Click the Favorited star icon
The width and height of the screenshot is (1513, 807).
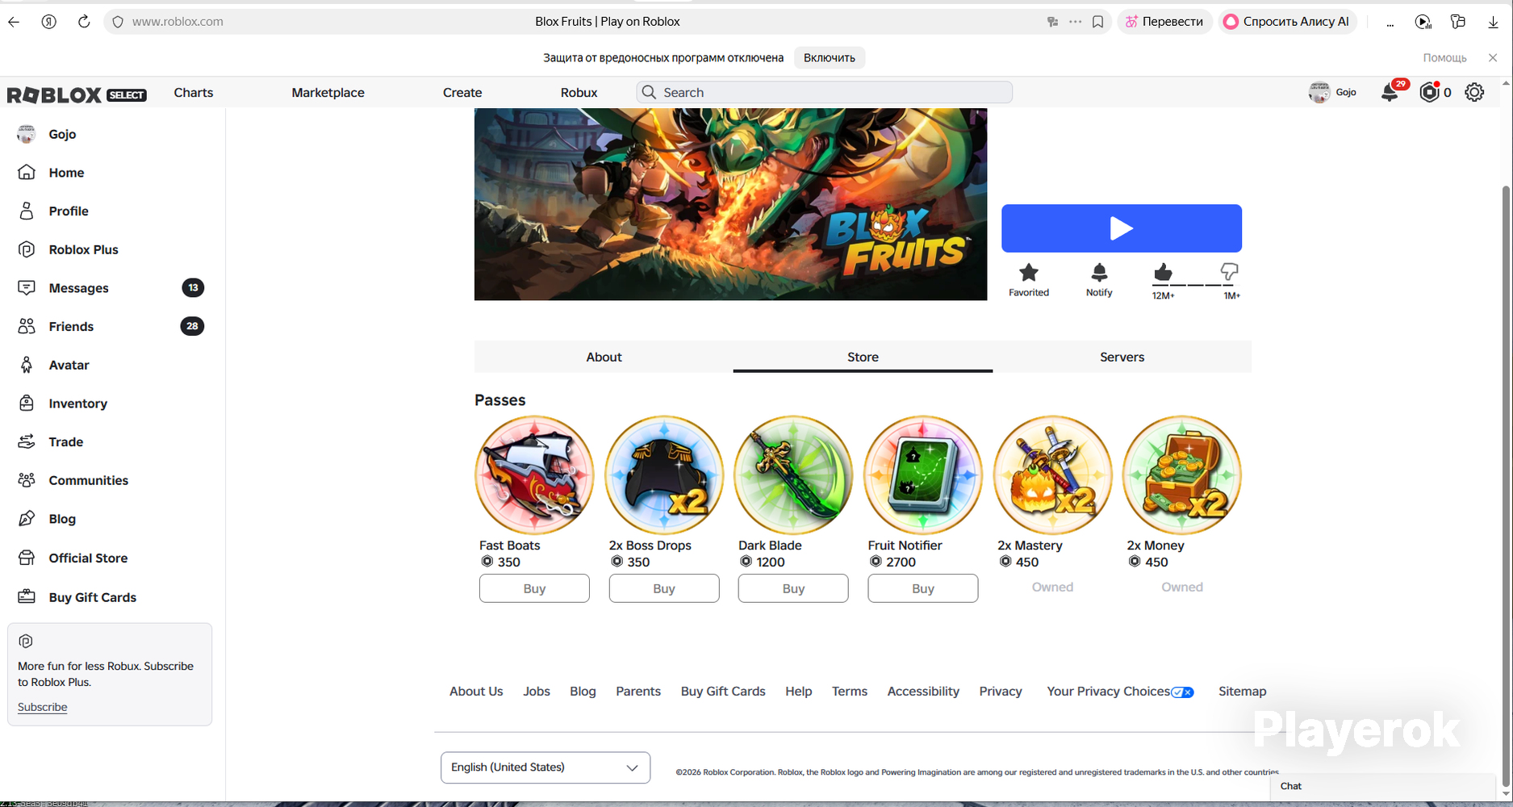(x=1029, y=272)
